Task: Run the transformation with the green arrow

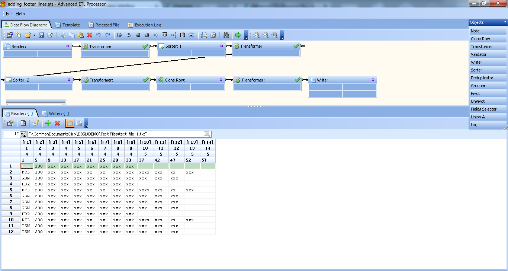Action: click(x=238, y=35)
